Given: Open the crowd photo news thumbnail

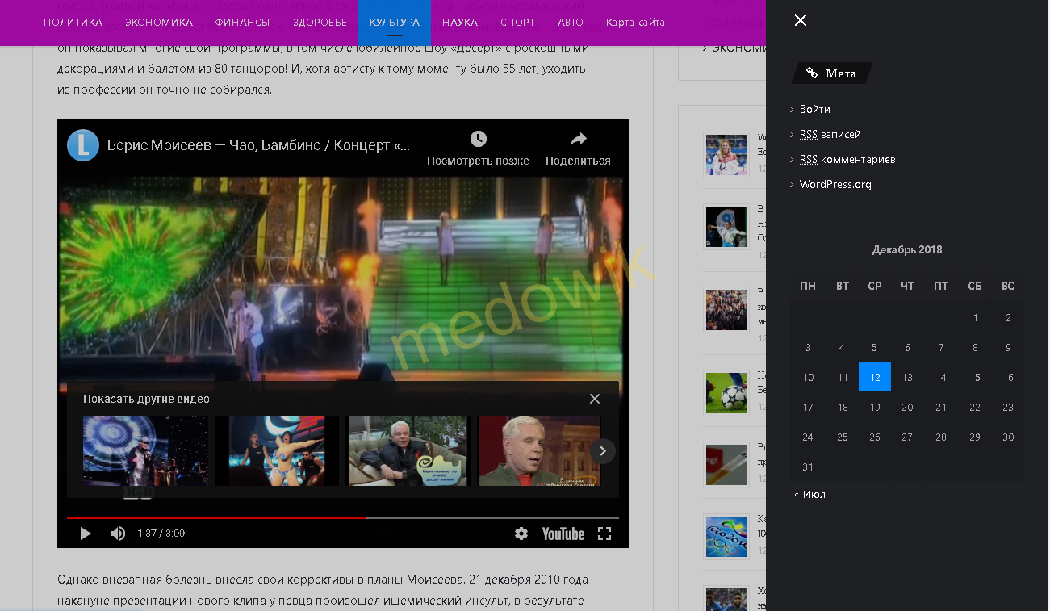Looking at the screenshot, I should click(x=726, y=309).
